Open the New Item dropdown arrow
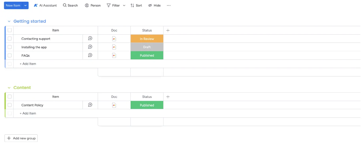Image resolution: width=362 pixels, height=155 pixels. coord(25,5)
